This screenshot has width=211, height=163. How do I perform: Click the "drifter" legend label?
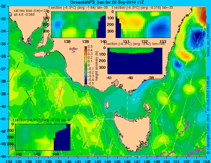73,49
